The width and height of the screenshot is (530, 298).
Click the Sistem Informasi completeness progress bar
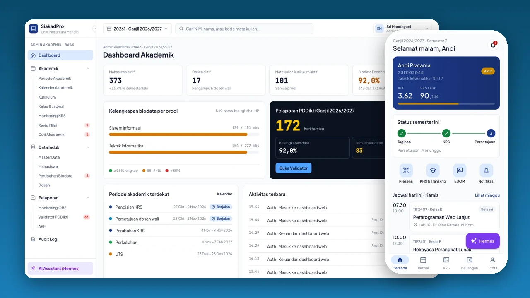[x=184, y=135]
